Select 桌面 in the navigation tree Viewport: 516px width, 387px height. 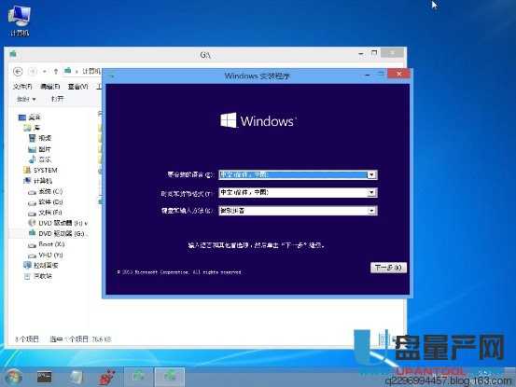(35, 117)
